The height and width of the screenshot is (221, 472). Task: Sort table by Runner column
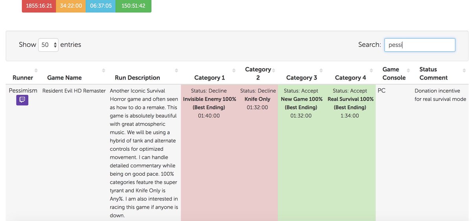(23, 74)
